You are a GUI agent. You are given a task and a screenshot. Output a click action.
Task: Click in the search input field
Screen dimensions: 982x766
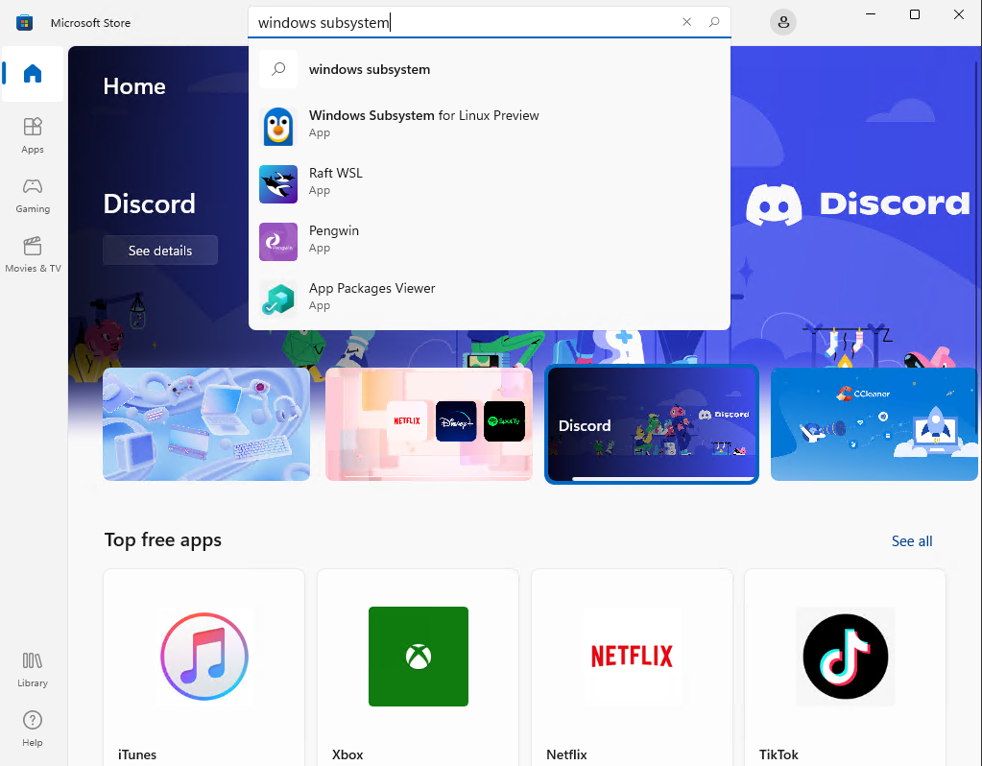pyautogui.click(x=461, y=22)
